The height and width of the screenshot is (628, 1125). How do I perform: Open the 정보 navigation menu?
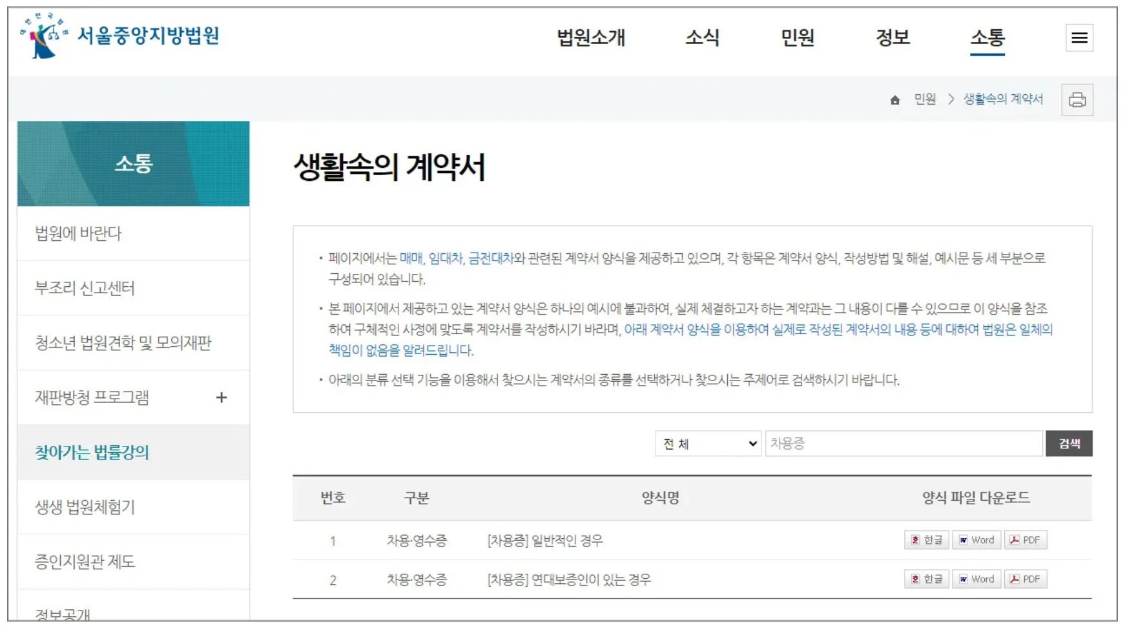pos(894,38)
